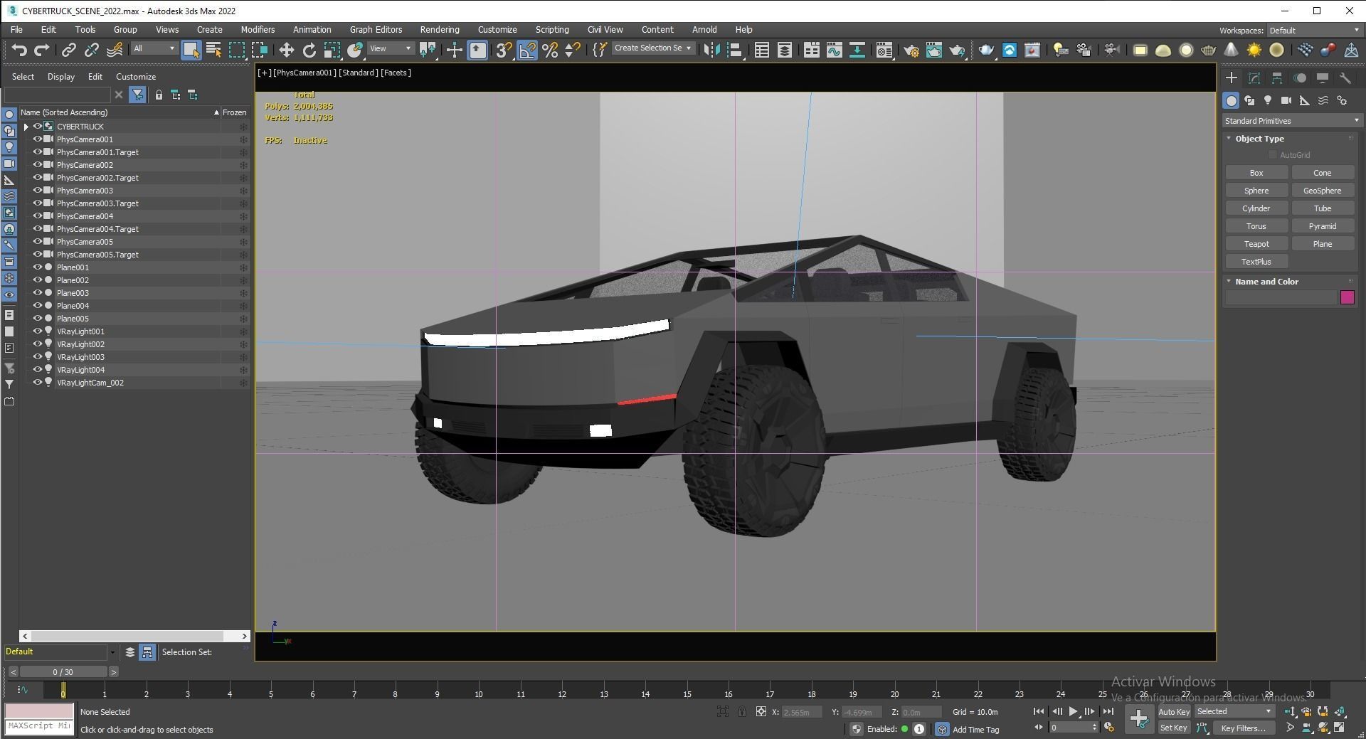Screen dimensions: 1366x739
Task: Open the Scripting menu
Action: click(552, 30)
